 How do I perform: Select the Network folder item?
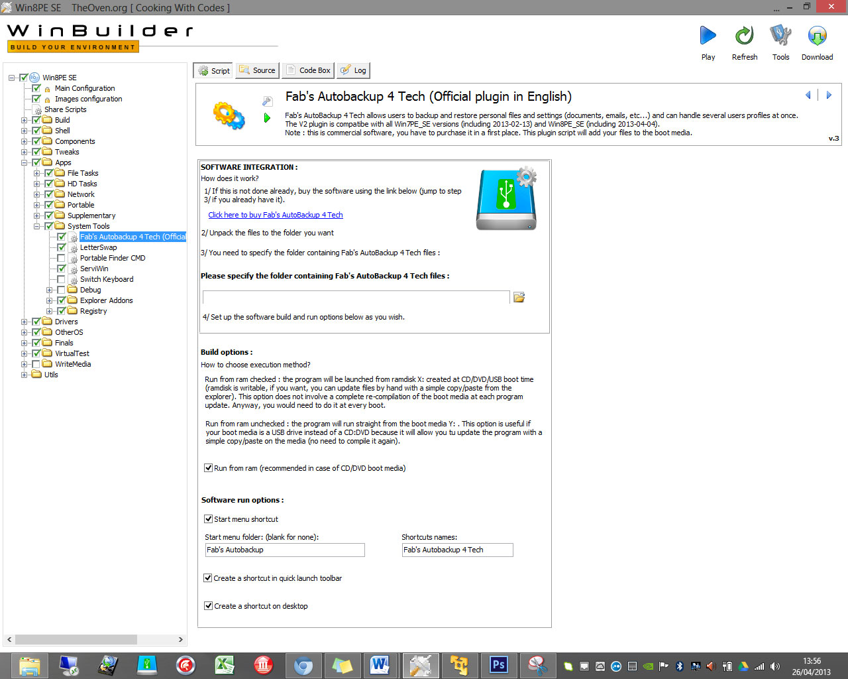(x=81, y=194)
